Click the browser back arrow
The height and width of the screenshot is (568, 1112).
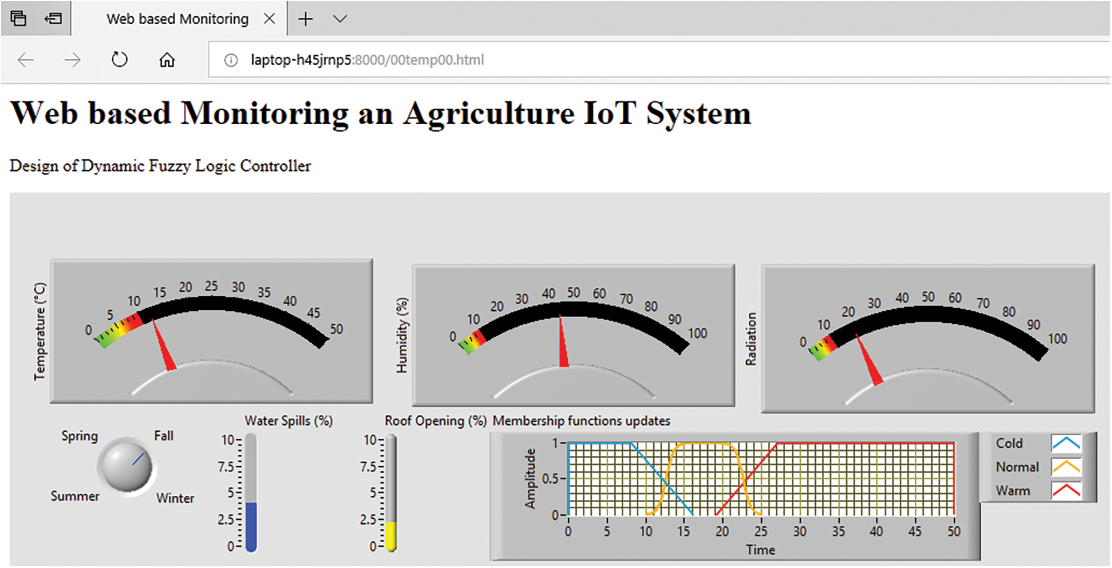pyautogui.click(x=25, y=60)
